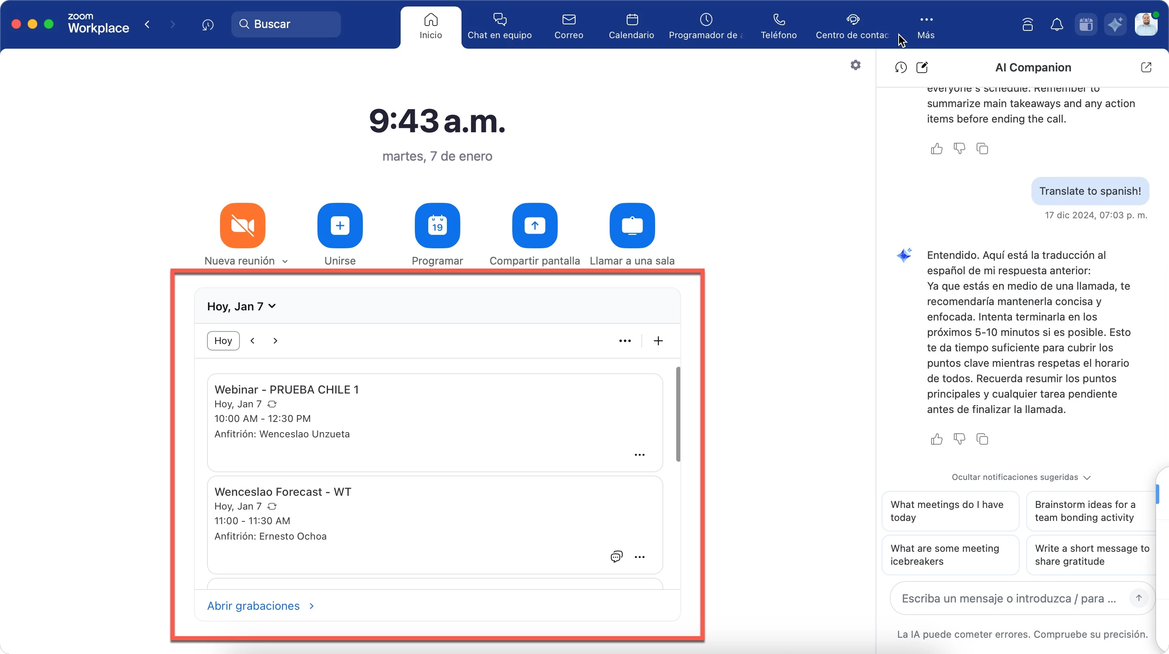Image resolution: width=1169 pixels, height=654 pixels.
Task: Open the Chat en equipo tab
Action: (499, 26)
